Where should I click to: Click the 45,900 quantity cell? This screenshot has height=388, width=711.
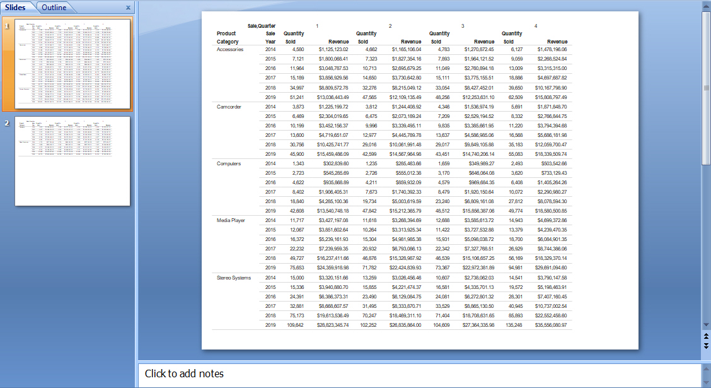[297, 155]
